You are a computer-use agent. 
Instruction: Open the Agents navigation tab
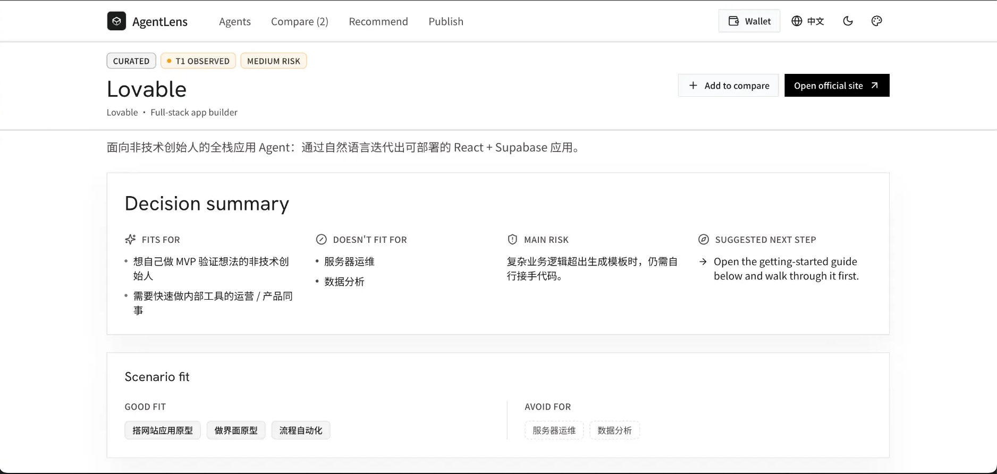235,21
